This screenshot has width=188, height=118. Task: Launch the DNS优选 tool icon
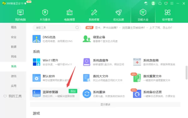pyautogui.click(x=37, y=39)
